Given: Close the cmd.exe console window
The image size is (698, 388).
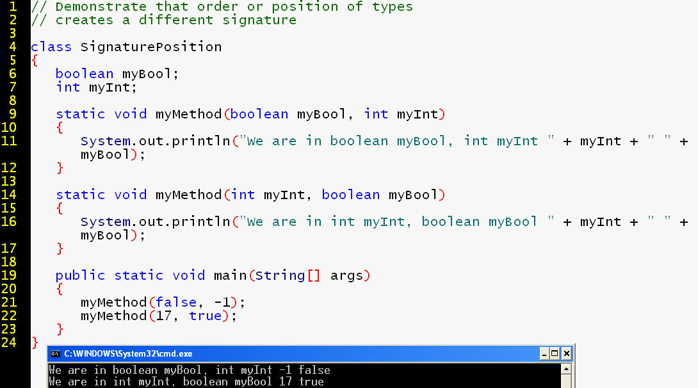Looking at the screenshot, I should point(566,353).
